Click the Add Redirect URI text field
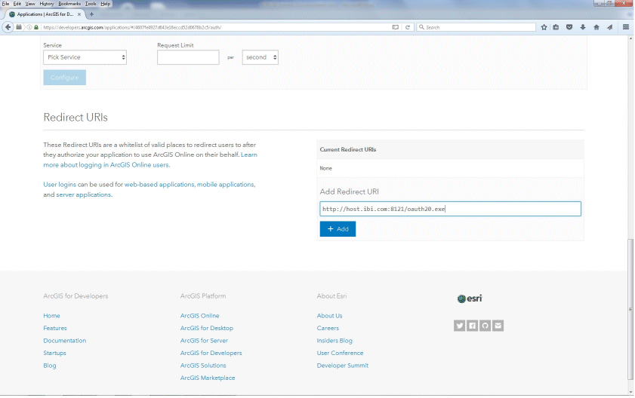635x398 pixels. (x=450, y=209)
